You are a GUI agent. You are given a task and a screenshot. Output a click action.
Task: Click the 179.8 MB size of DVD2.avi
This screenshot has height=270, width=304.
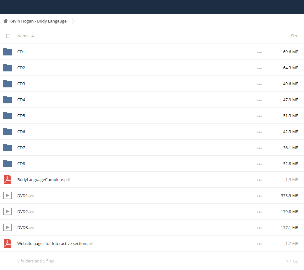click(x=290, y=212)
